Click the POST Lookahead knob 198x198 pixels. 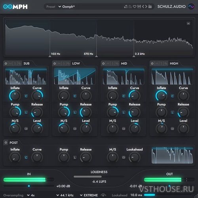[x=135, y=158]
